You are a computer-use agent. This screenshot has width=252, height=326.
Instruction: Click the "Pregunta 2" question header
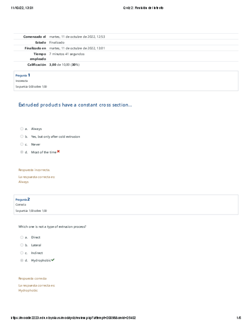click(x=23, y=200)
